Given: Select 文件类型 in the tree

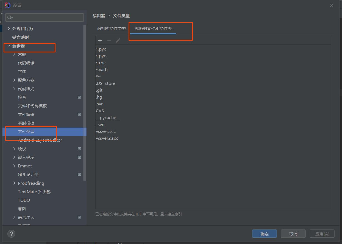Looking at the screenshot, I should (45, 131).
